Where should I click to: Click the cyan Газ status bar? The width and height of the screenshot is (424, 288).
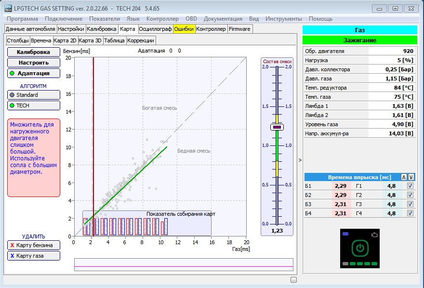(x=359, y=30)
